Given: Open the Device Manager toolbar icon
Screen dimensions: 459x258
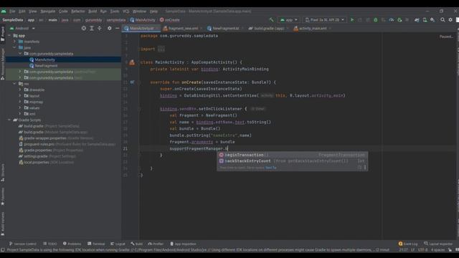Looking at the screenshot, I should pyautogui.click(x=425, y=20).
